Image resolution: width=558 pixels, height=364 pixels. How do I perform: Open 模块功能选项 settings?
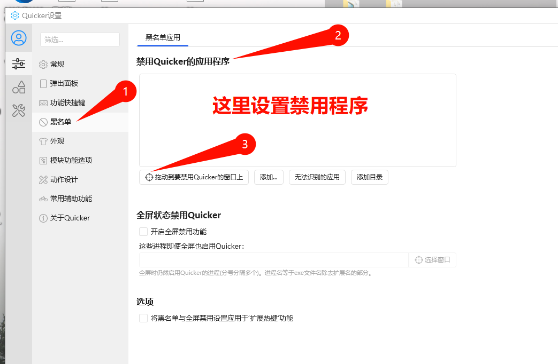tap(80, 160)
